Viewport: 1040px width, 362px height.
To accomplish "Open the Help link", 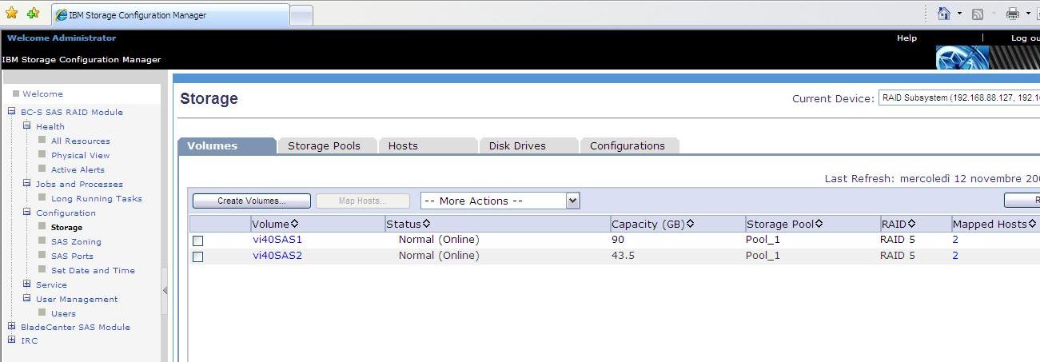I will point(907,38).
